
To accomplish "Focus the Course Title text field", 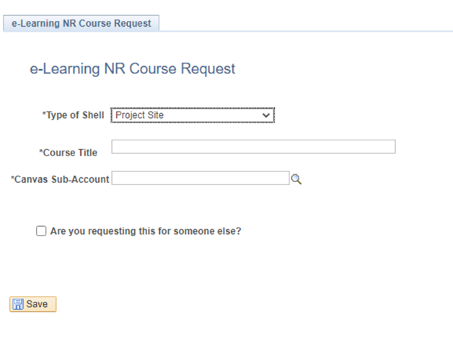I will pos(253,147).
